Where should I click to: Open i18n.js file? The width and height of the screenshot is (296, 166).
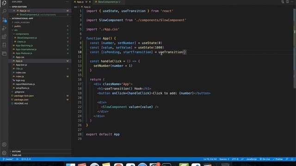coord(19,69)
